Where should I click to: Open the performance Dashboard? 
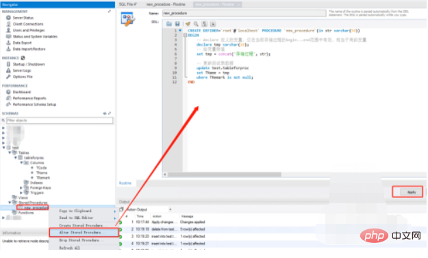[x=21, y=92]
